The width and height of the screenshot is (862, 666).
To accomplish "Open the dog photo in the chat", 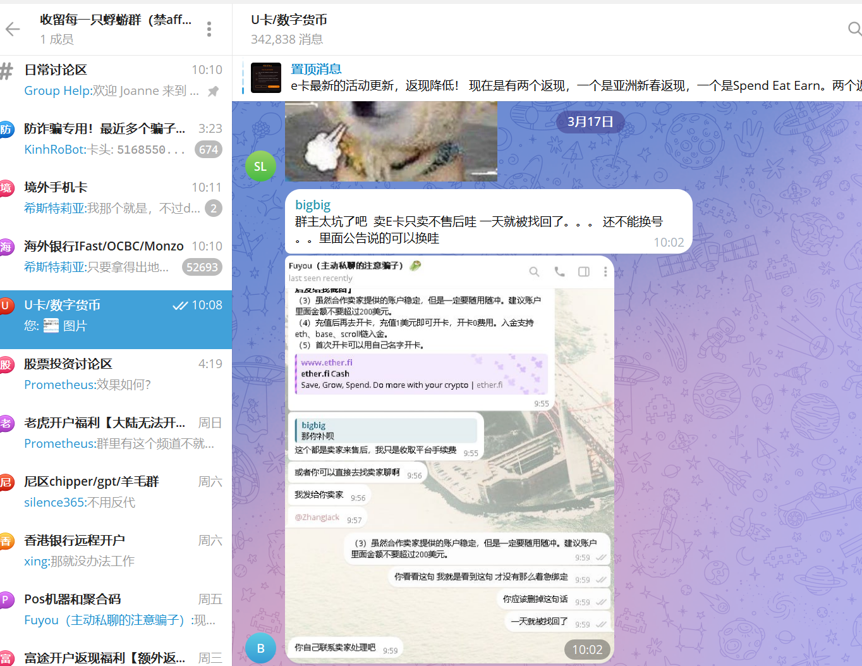I will point(391,139).
